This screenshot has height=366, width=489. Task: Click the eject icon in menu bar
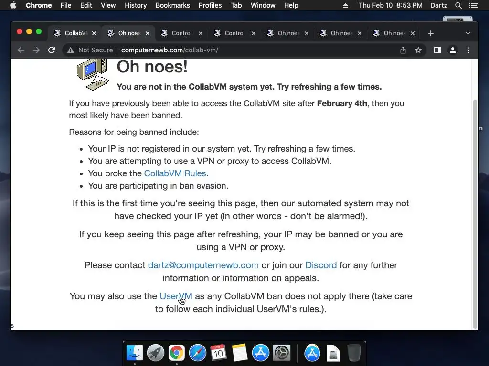(346, 5)
